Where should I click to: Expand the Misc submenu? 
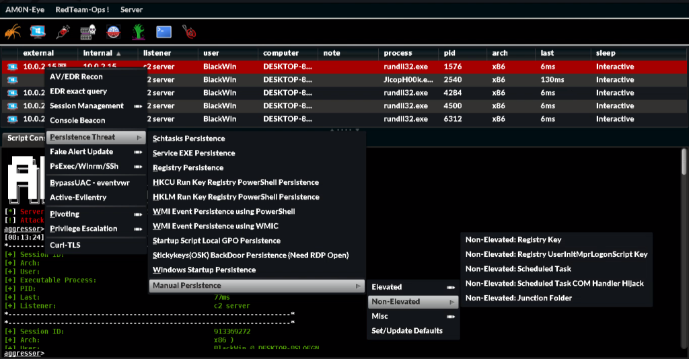click(x=413, y=317)
